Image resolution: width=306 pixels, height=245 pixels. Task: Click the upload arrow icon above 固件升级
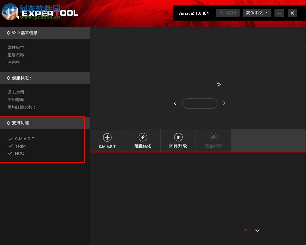pyautogui.click(x=178, y=137)
